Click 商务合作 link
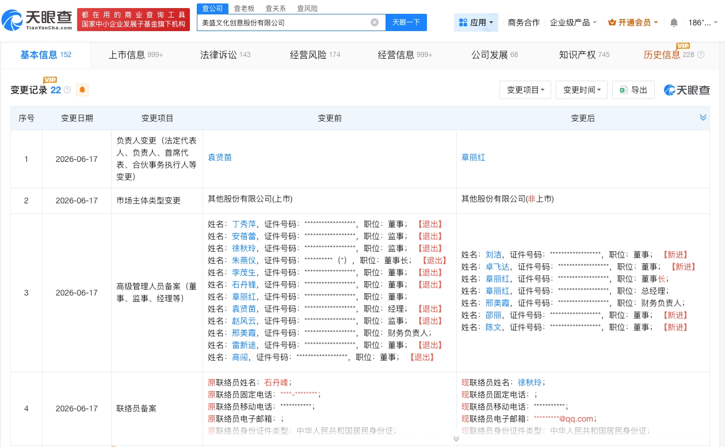Image resolution: width=725 pixels, height=447 pixels. [524, 22]
